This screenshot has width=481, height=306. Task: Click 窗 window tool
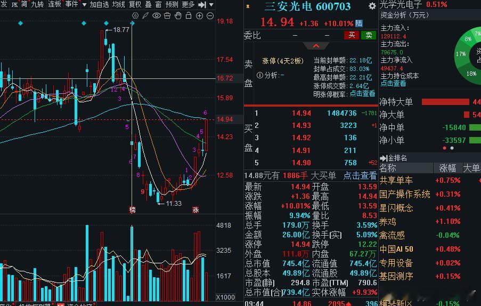pos(158,4)
